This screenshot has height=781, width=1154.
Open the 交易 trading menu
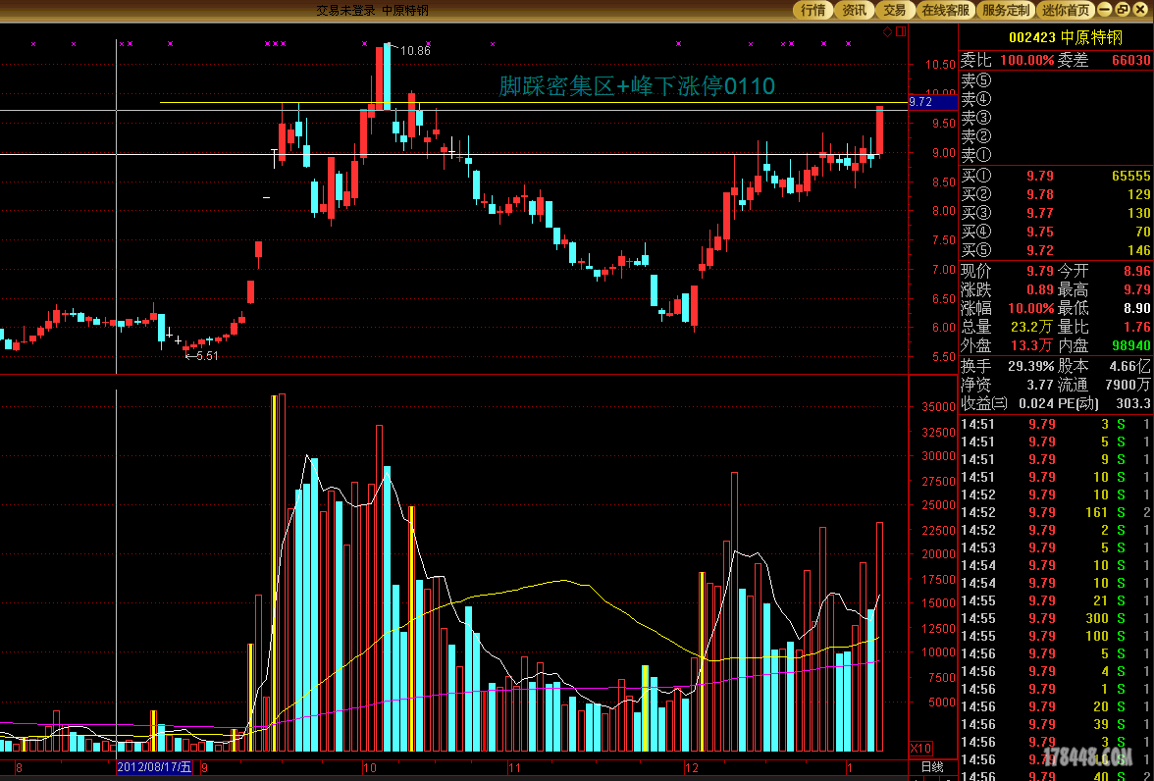click(x=894, y=10)
